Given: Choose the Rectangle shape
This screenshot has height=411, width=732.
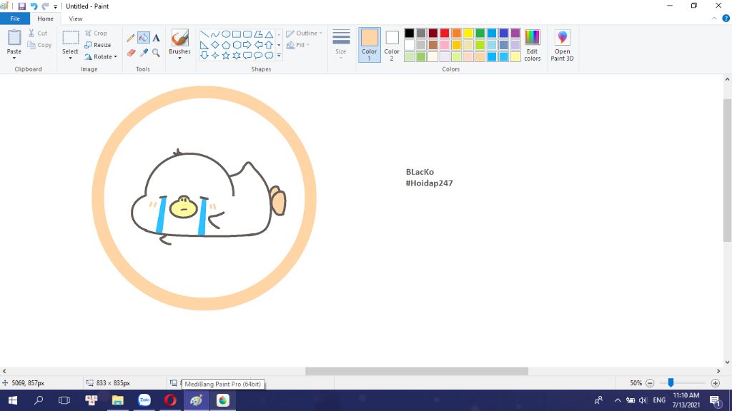Looking at the screenshot, I should [x=237, y=34].
